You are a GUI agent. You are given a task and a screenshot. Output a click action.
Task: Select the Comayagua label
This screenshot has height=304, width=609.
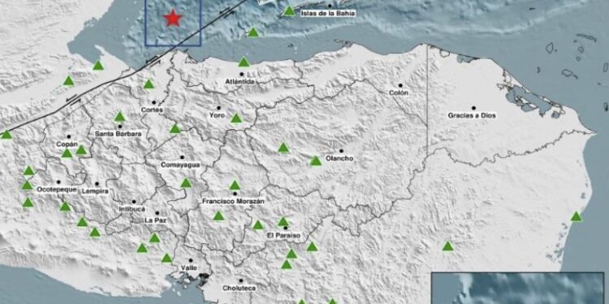coord(180,165)
